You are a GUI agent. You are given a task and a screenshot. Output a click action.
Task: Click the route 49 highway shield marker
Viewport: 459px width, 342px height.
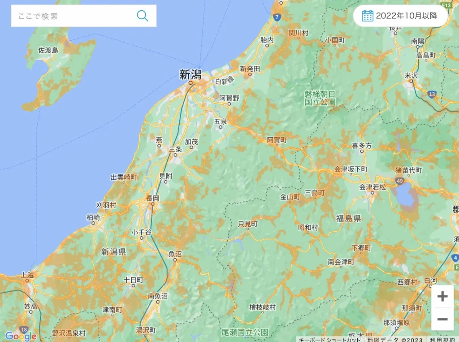pyautogui.click(x=399, y=181)
